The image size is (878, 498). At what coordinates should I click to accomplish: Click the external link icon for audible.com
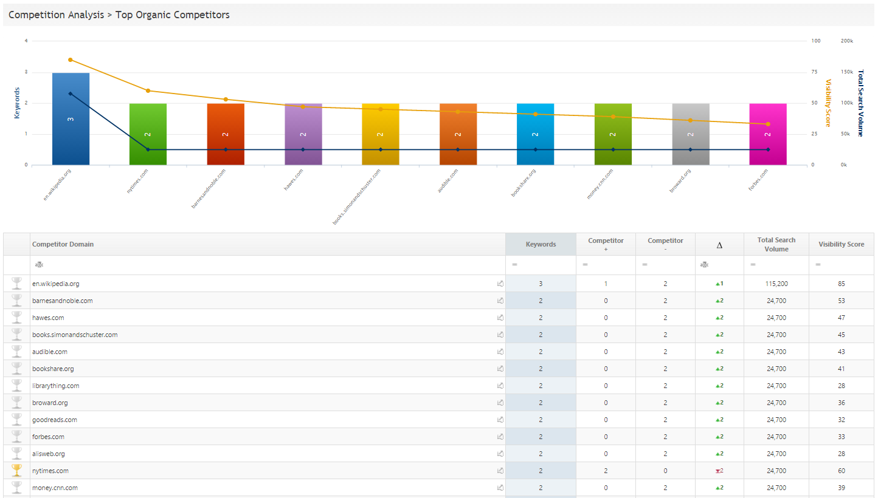point(500,352)
